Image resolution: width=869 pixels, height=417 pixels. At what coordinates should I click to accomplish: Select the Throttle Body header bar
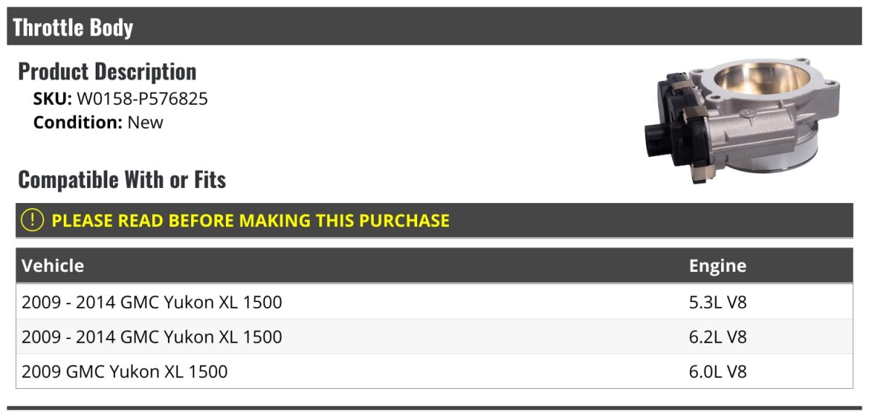click(x=434, y=27)
